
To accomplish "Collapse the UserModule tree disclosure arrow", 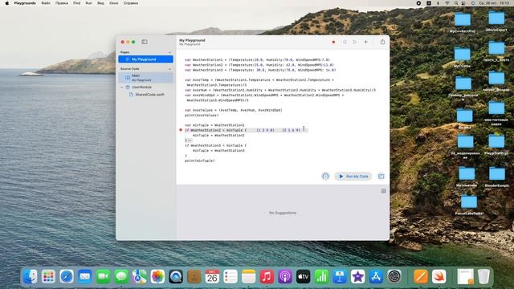I will click(x=122, y=88).
